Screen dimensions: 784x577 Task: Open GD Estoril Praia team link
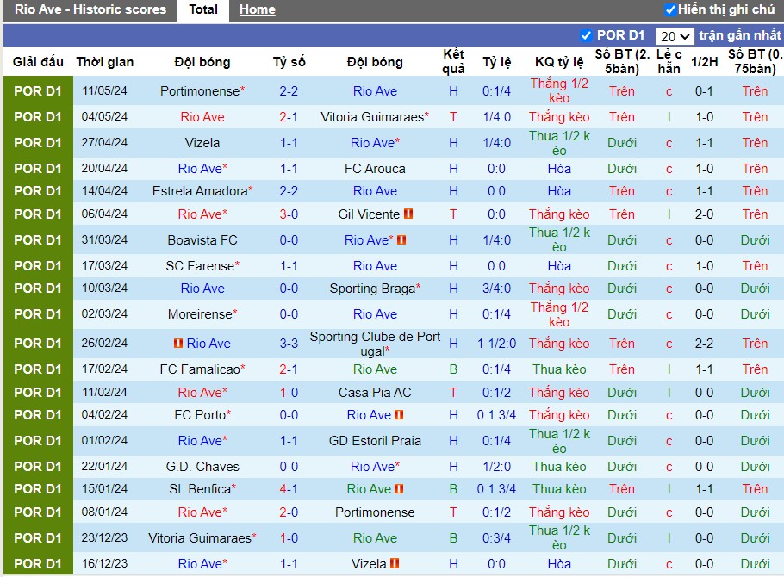pyautogui.click(x=375, y=441)
